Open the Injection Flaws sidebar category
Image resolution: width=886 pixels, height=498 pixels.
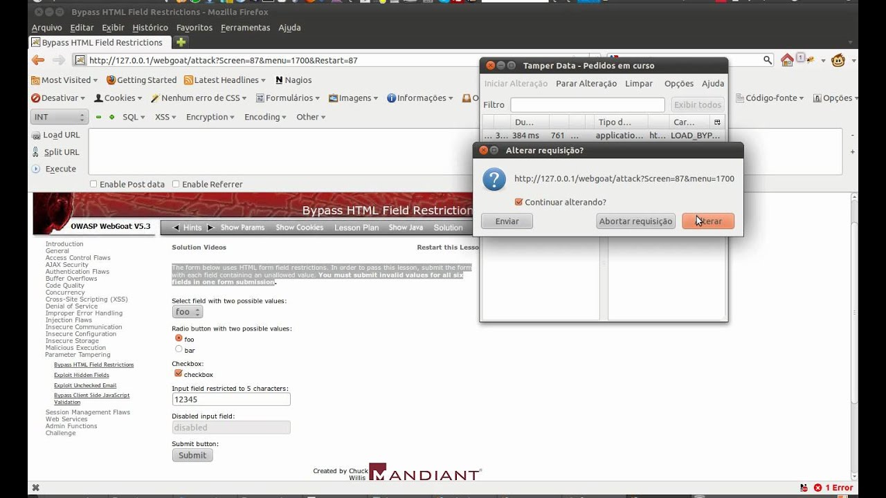click(x=69, y=320)
